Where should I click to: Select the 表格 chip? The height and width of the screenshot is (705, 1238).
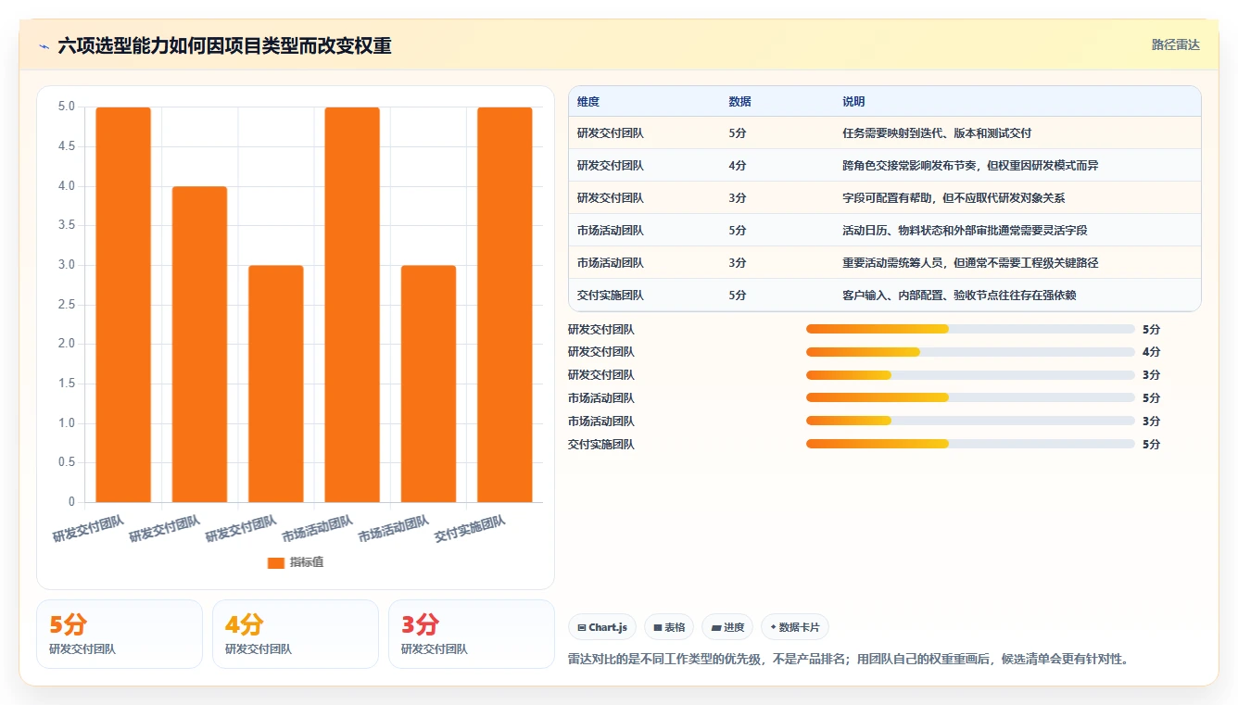coord(669,627)
